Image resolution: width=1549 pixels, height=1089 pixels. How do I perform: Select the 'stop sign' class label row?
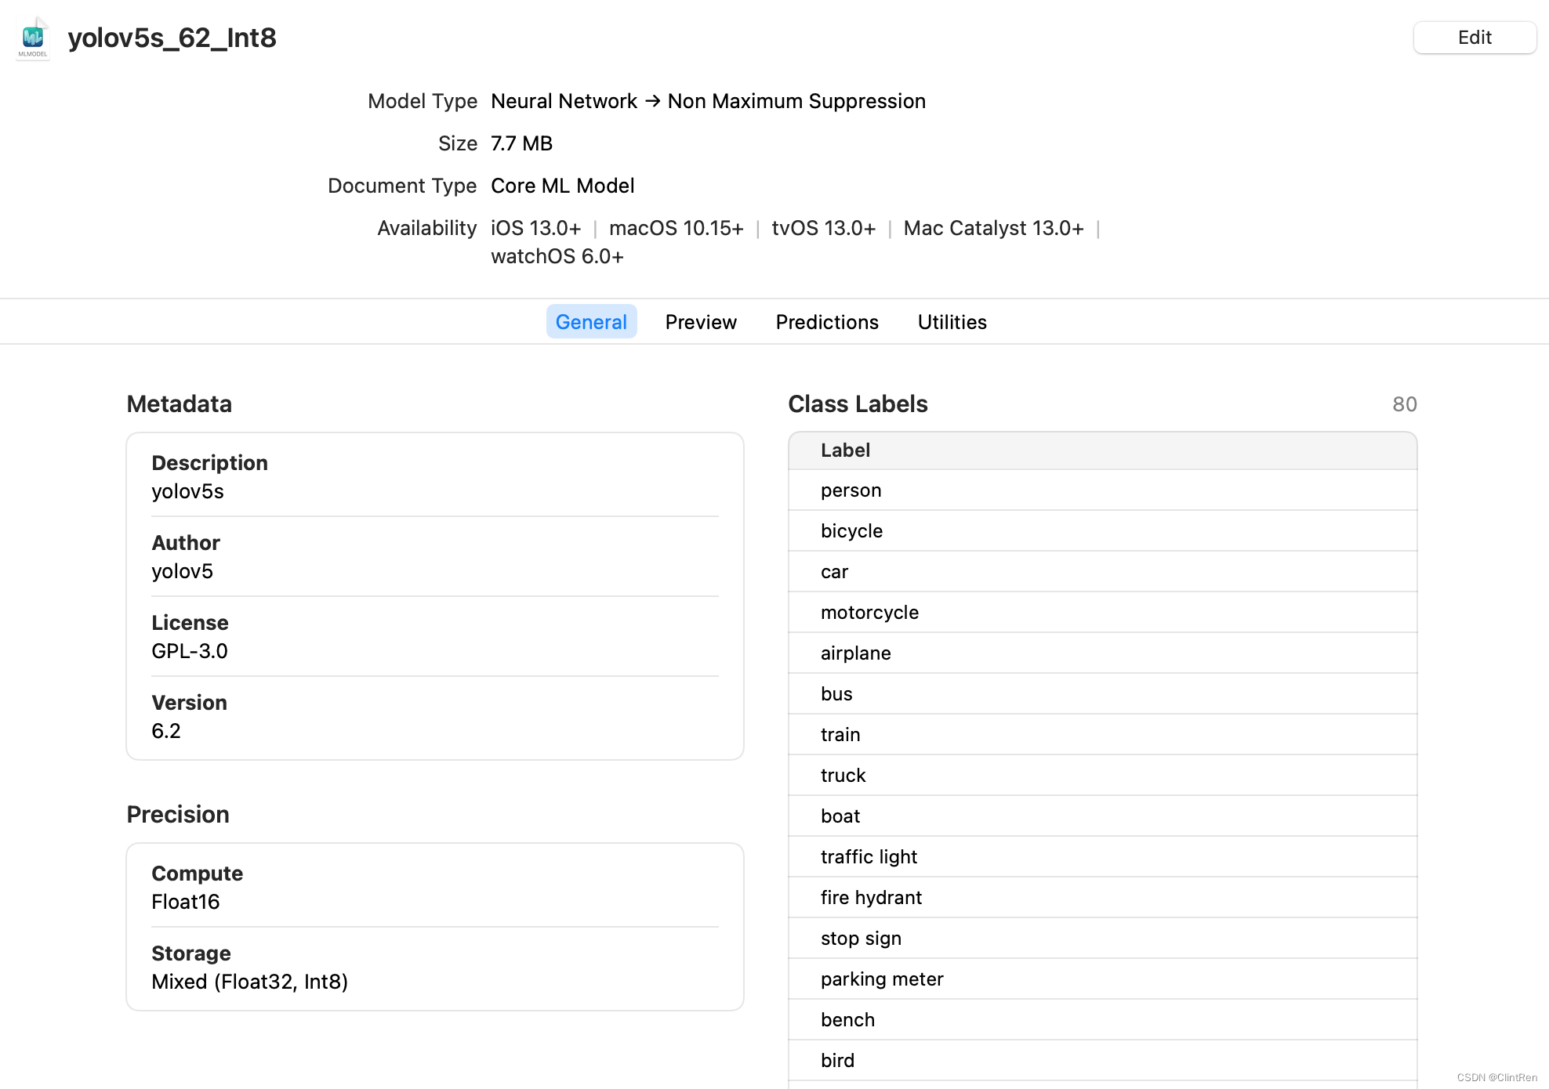(1102, 939)
